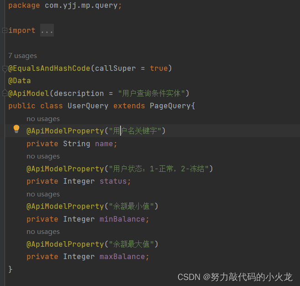The height and width of the screenshot is (286, 300).
Task: Click the collapsed import ellipsis placeholder
Action: tap(47, 31)
